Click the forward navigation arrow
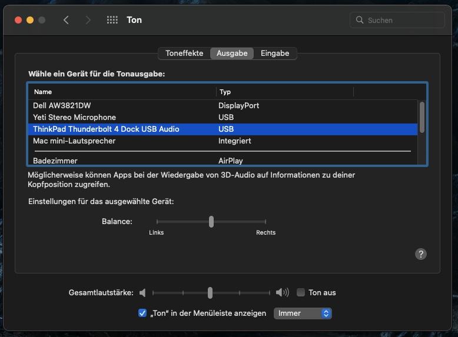458x337 pixels. pos(88,20)
